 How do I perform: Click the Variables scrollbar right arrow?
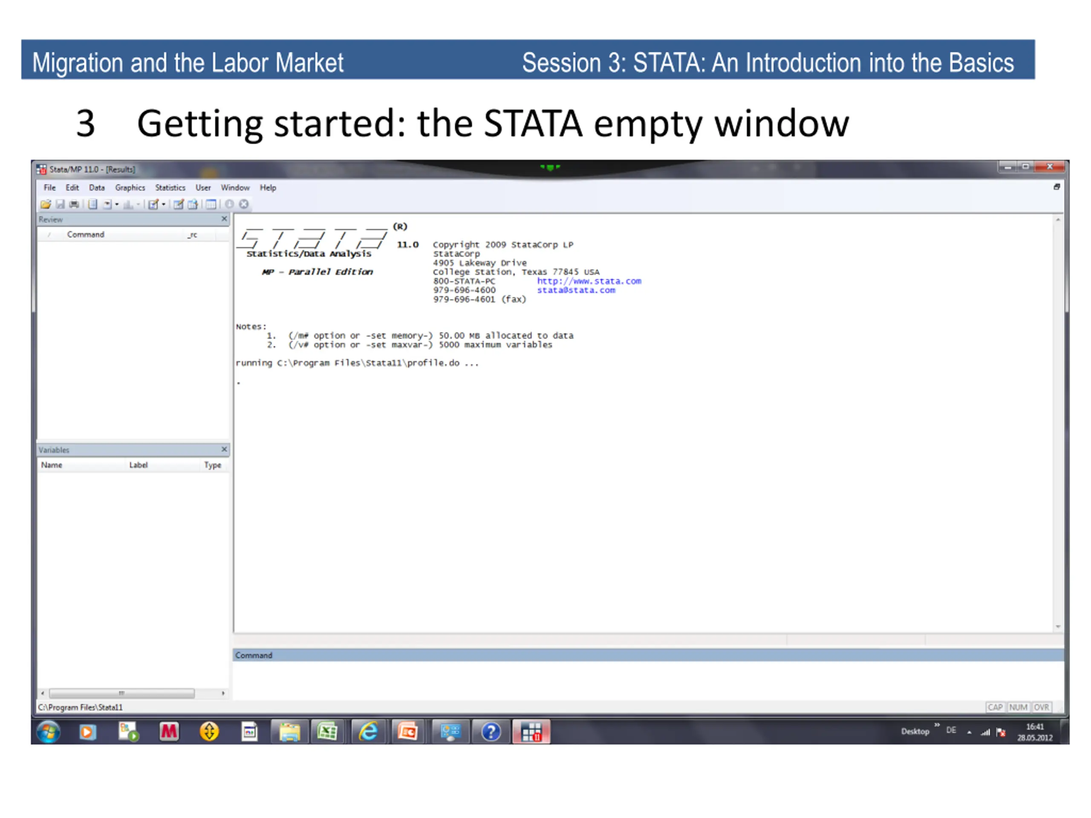223,693
